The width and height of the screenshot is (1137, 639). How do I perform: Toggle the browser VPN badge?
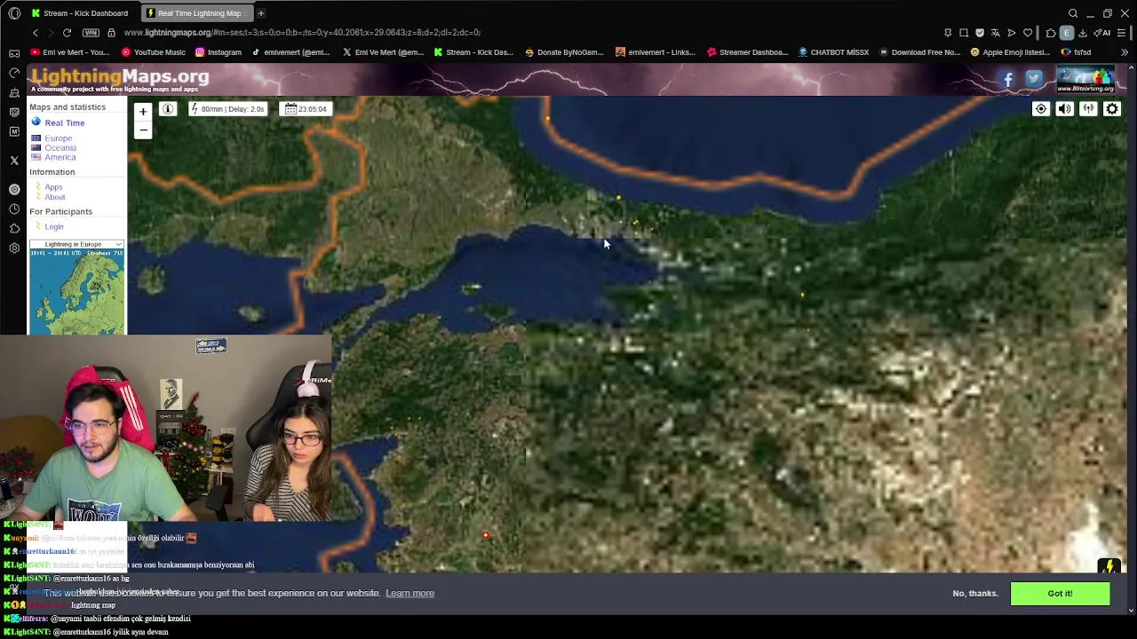pyautogui.click(x=91, y=33)
